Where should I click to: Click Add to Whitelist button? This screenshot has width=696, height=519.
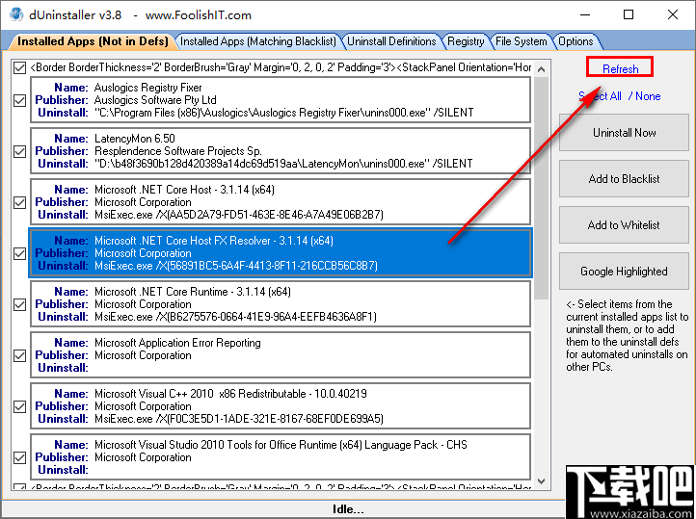(x=624, y=224)
